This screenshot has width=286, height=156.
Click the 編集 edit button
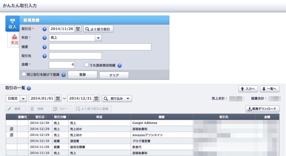[16, 109]
